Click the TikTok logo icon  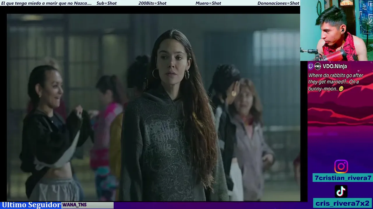pyautogui.click(x=341, y=191)
